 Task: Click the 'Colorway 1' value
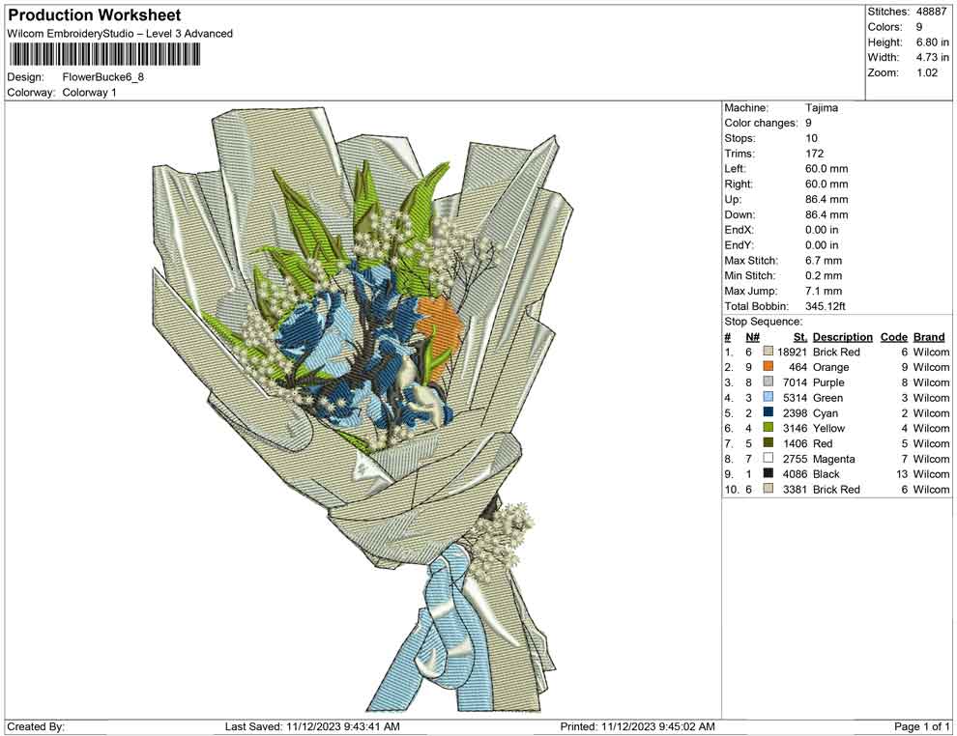tap(89, 93)
